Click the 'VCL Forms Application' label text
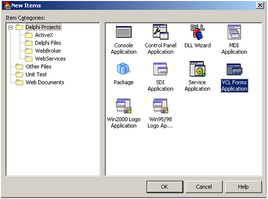 click(234, 85)
